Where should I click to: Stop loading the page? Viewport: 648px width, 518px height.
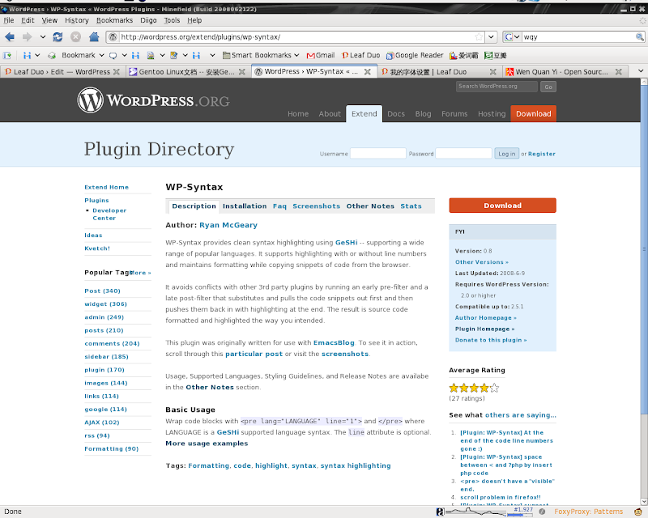point(75,37)
